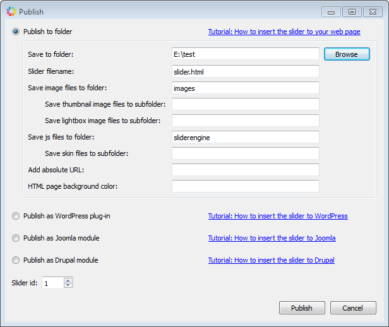Maximize the Publish window

[352, 11]
